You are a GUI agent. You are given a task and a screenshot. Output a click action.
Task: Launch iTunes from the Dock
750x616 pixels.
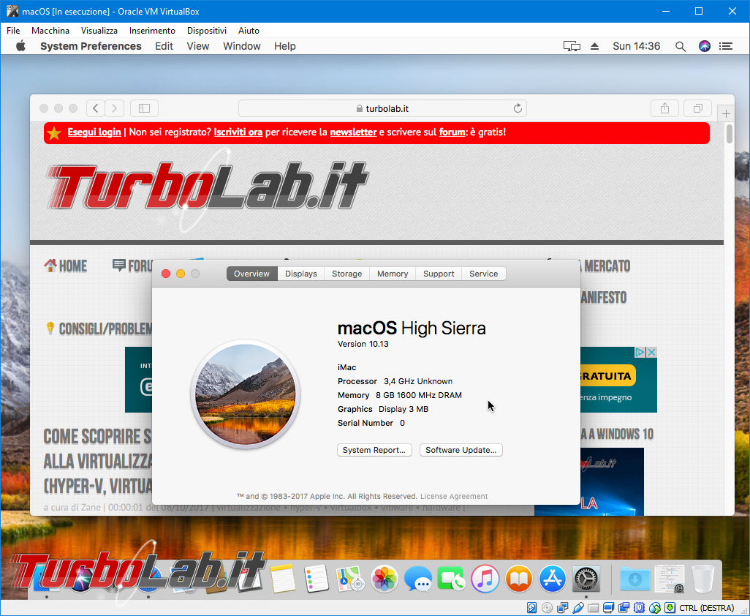[485, 579]
